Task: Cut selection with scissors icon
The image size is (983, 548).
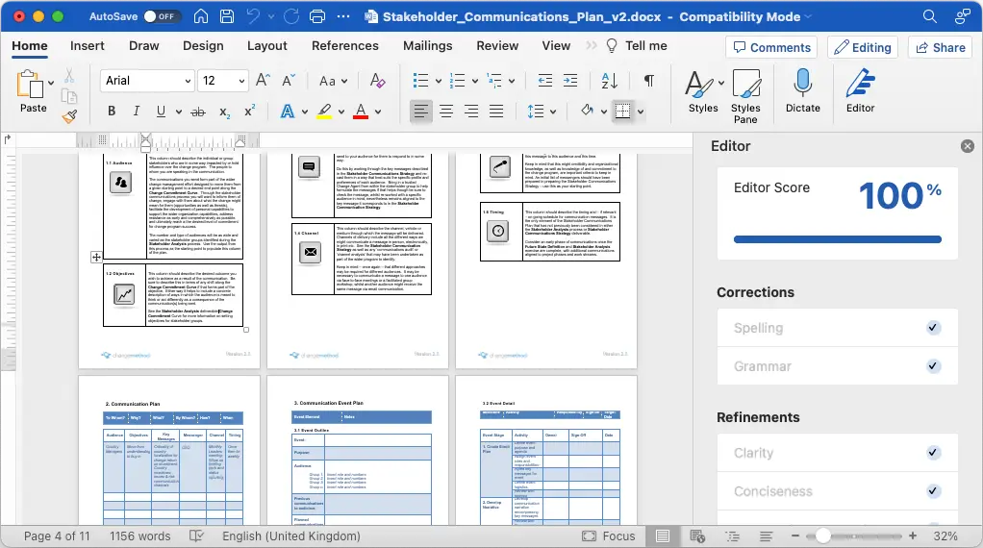Action: pyautogui.click(x=69, y=76)
